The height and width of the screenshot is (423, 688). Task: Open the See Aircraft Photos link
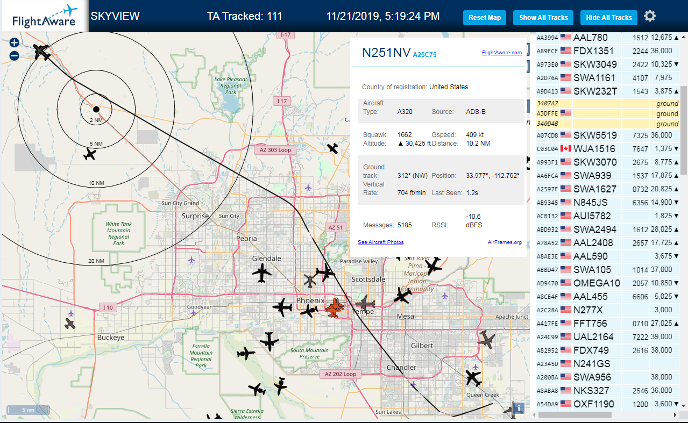coord(380,242)
